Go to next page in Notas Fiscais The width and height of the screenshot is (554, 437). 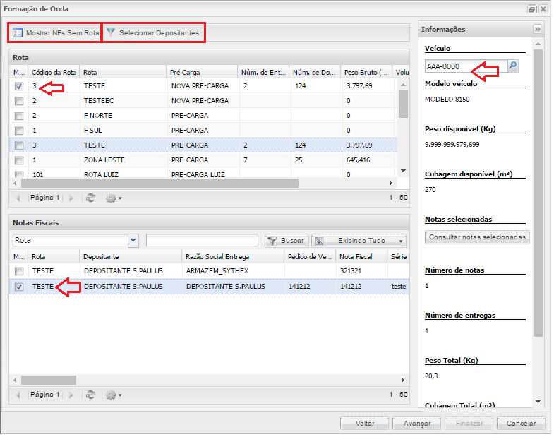[x=71, y=395]
